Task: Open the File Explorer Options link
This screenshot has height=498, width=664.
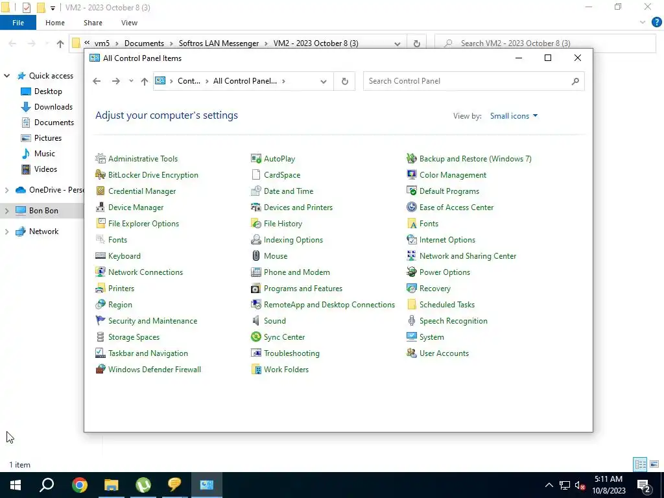Action: [x=143, y=224]
